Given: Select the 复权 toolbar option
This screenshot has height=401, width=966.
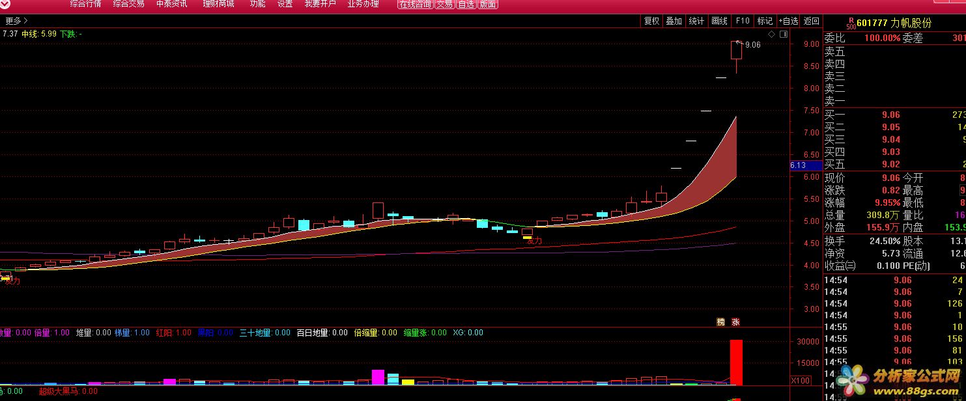Looking at the screenshot, I should click(x=651, y=21).
